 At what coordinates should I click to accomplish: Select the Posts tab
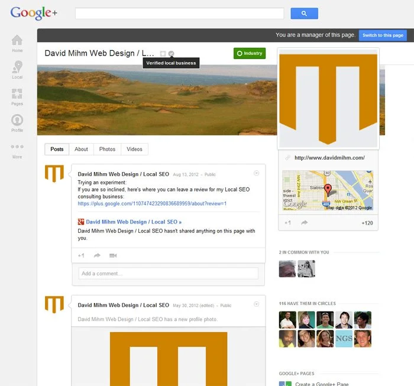coord(57,150)
